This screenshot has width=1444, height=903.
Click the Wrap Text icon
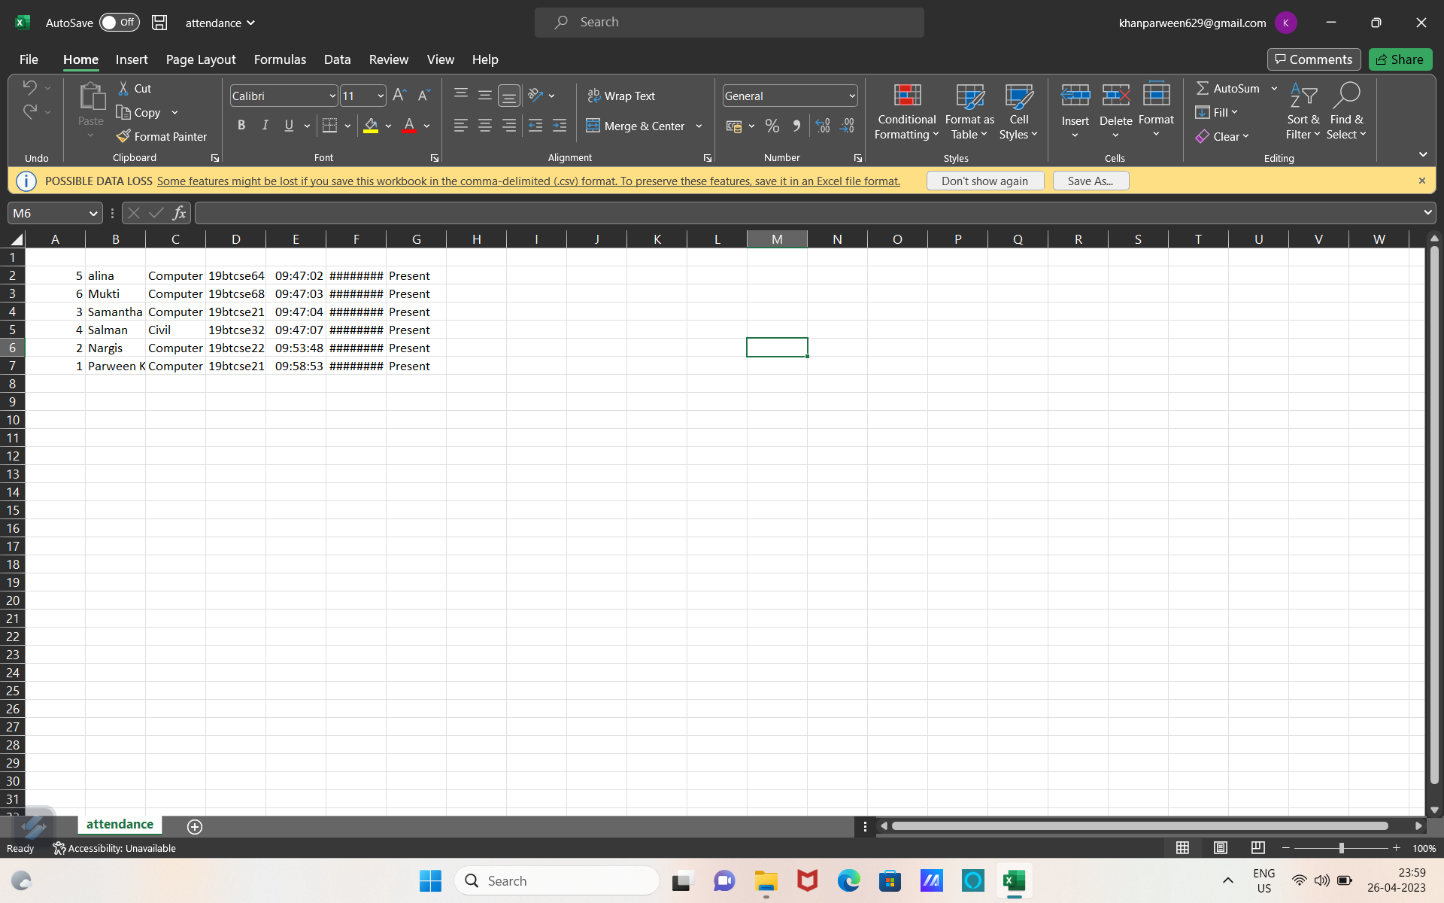(x=594, y=96)
